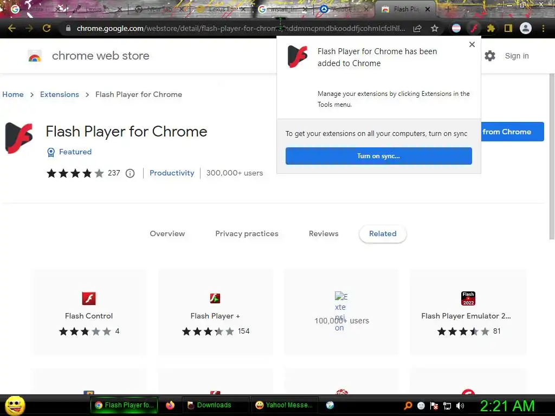This screenshot has width=555, height=416.
Task: Open the Privacy practices tab
Action: tap(247, 234)
